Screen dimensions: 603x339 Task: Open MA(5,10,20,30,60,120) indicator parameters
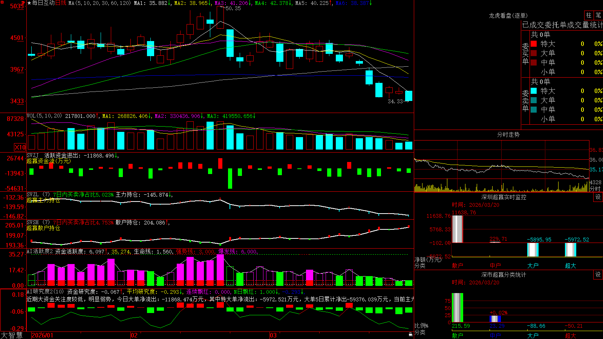tap(99, 3)
